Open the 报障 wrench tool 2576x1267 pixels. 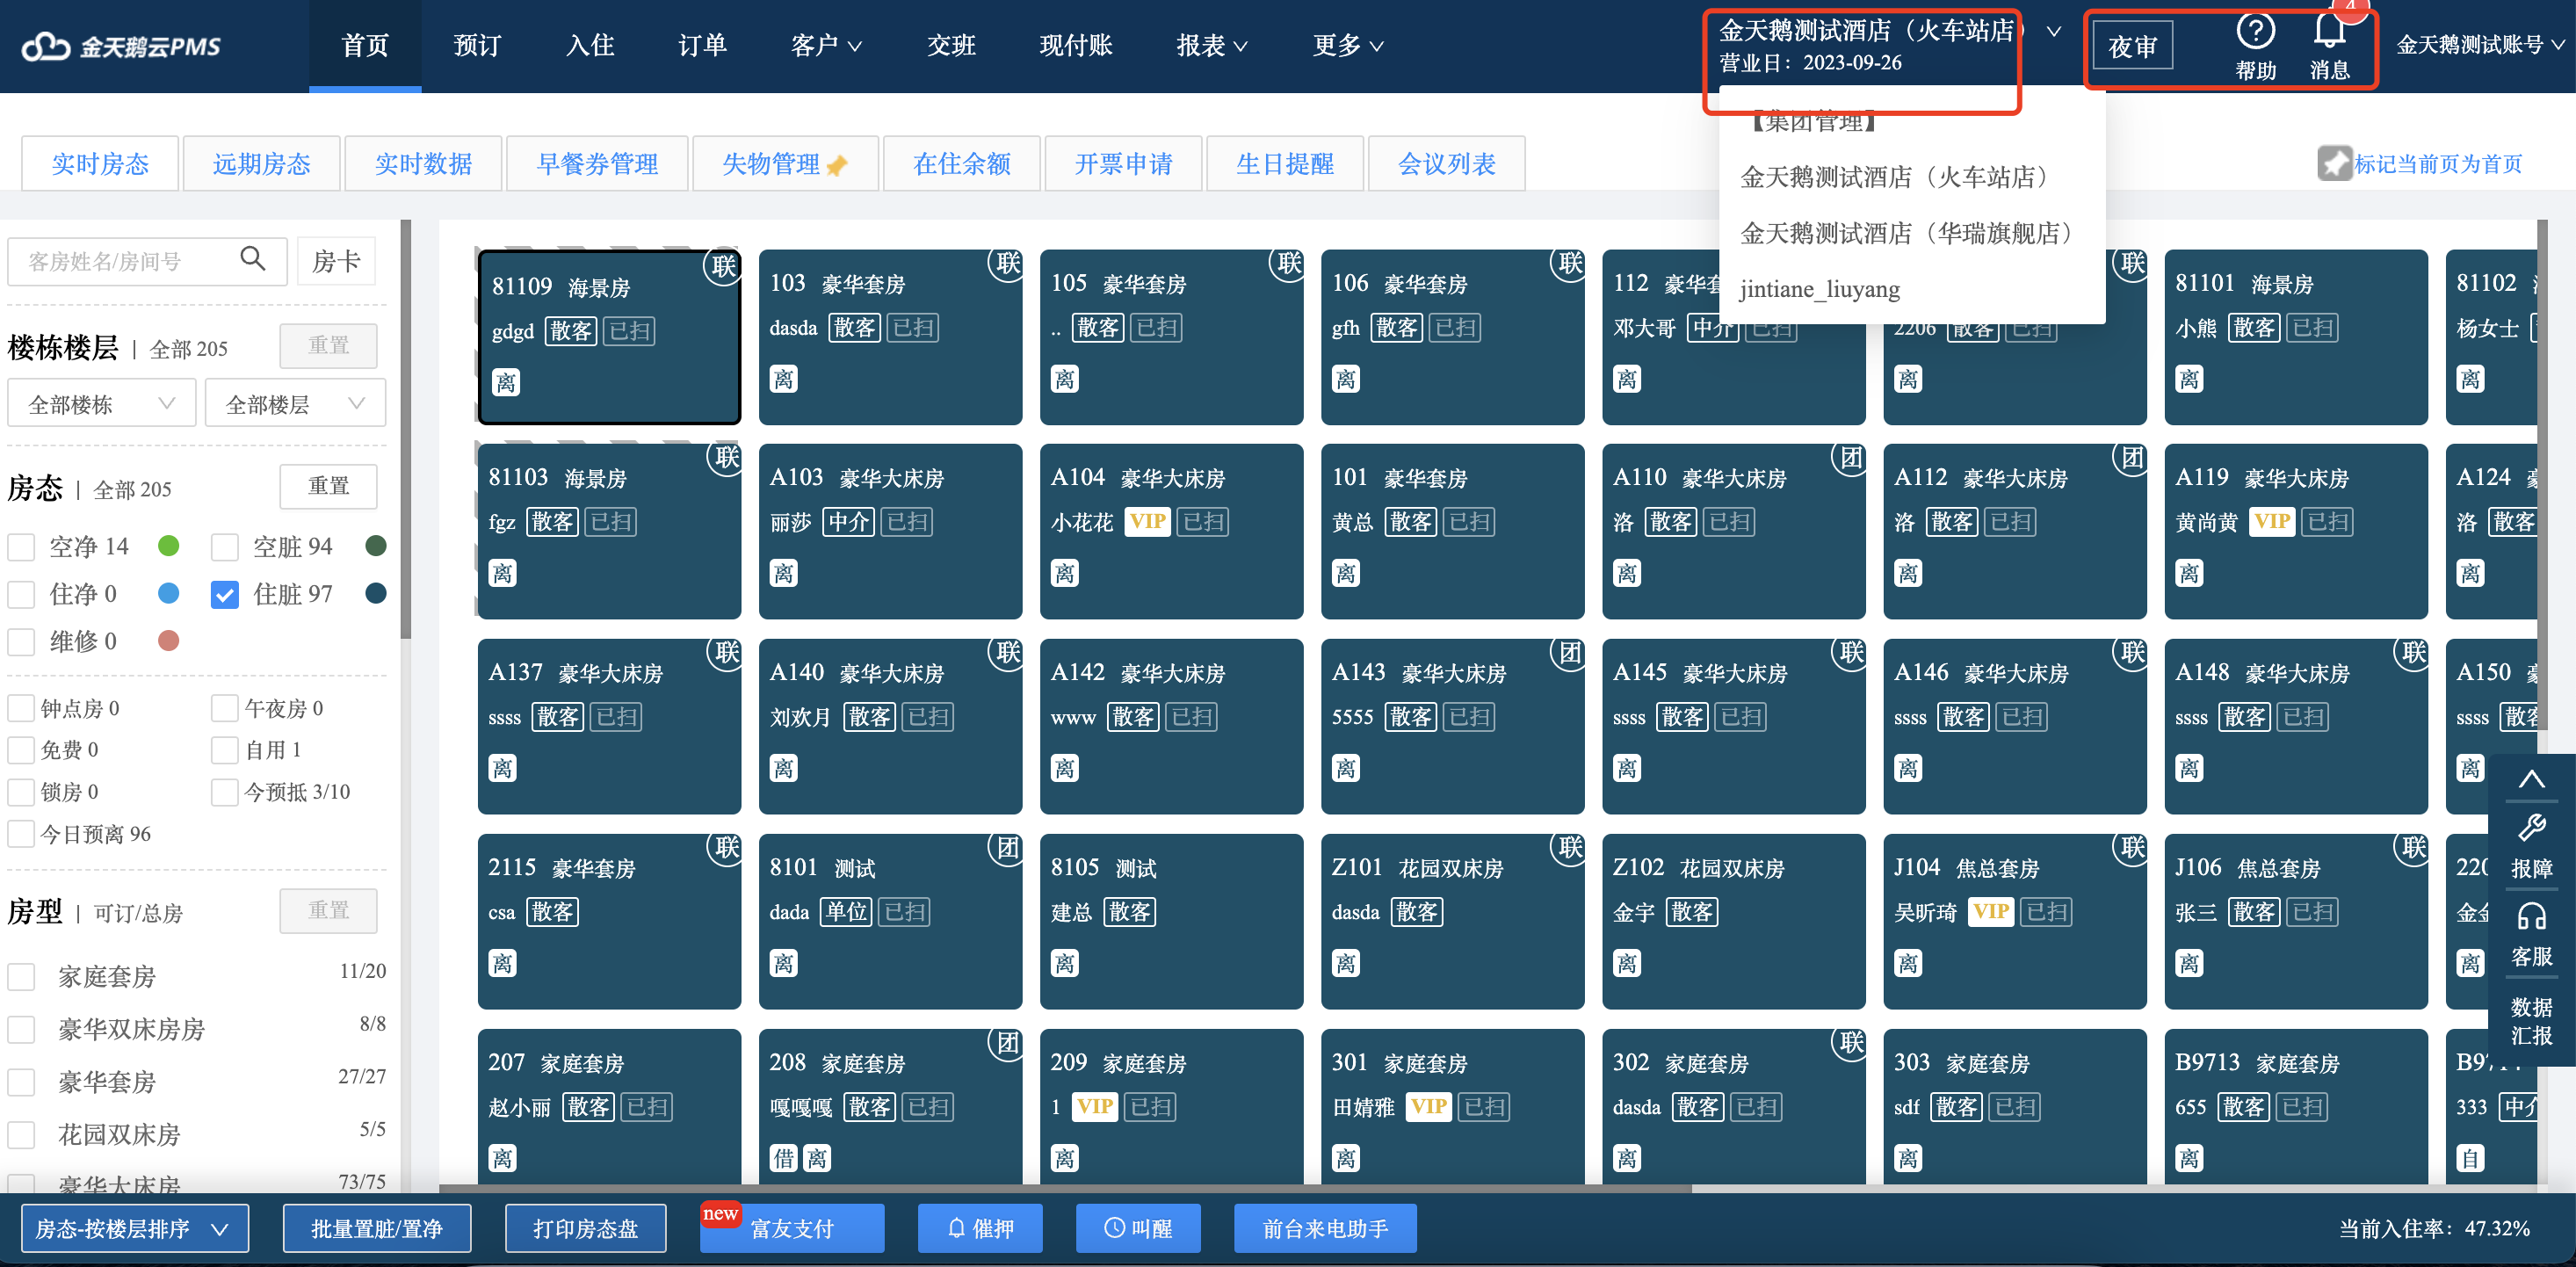point(2531,845)
